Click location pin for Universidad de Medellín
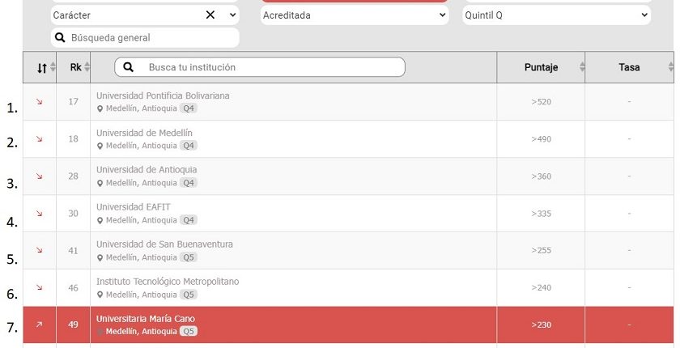This screenshot has width=680, height=348. click(100, 146)
